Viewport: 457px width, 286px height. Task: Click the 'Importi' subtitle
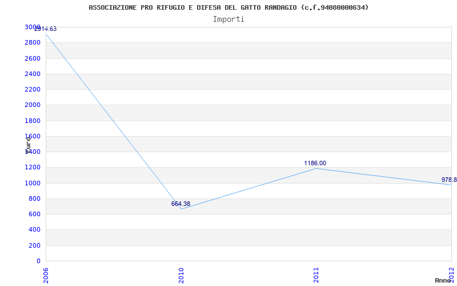click(x=228, y=19)
